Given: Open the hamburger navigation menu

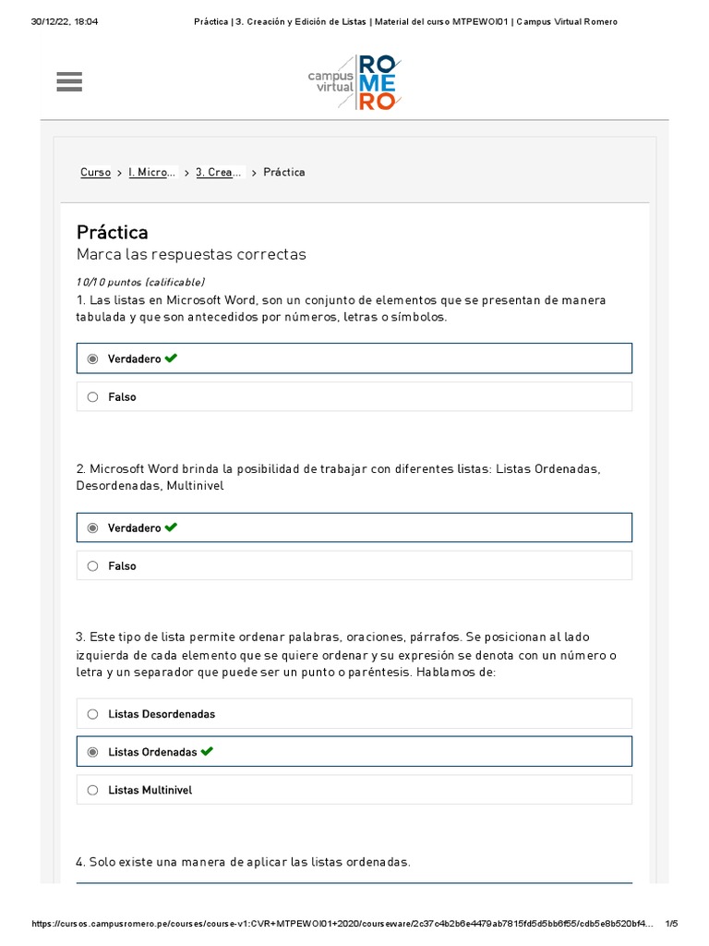Looking at the screenshot, I should pyautogui.click(x=69, y=82).
